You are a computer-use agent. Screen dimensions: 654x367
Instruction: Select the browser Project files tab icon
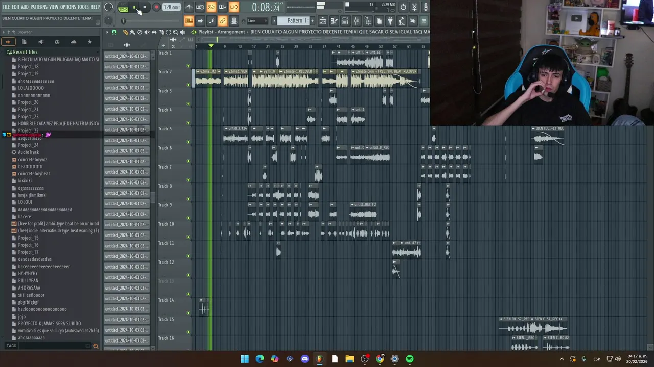click(x=24, y=42)
